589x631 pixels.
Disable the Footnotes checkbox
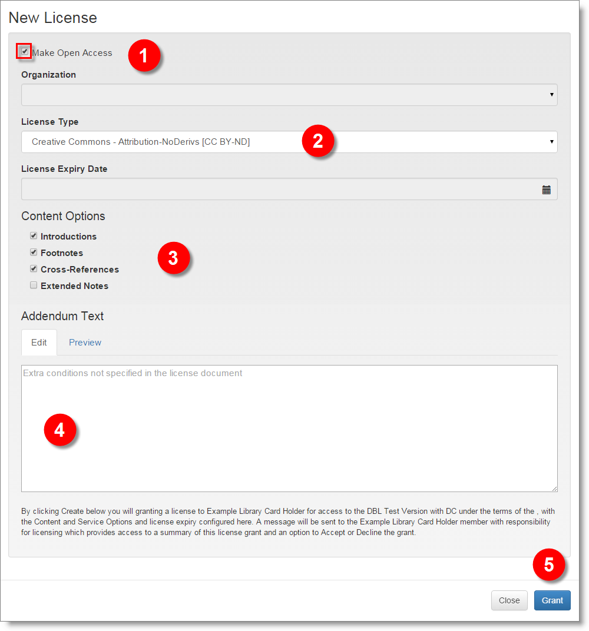(x=34, y=252)
